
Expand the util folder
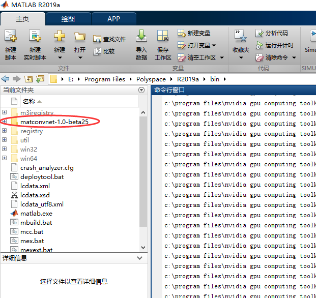[x=4, y=139]
